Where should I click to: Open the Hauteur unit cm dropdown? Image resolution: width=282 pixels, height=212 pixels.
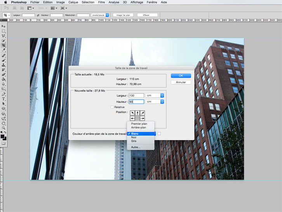tap(155, 102)
